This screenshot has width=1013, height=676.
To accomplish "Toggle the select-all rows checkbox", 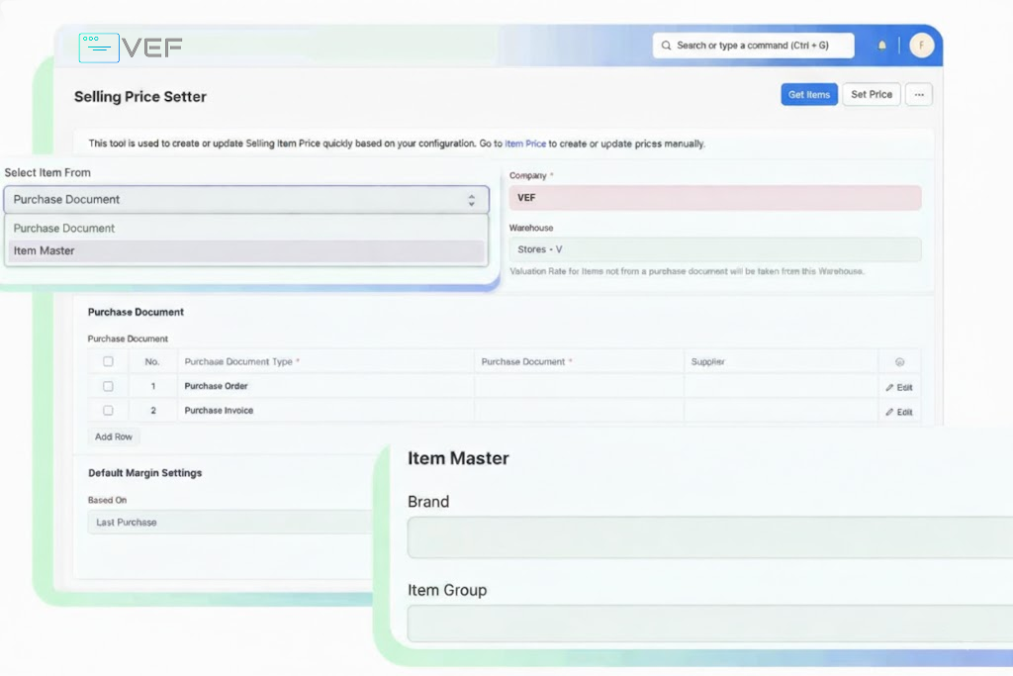I will pyautogui.click(x=108, y=362).
